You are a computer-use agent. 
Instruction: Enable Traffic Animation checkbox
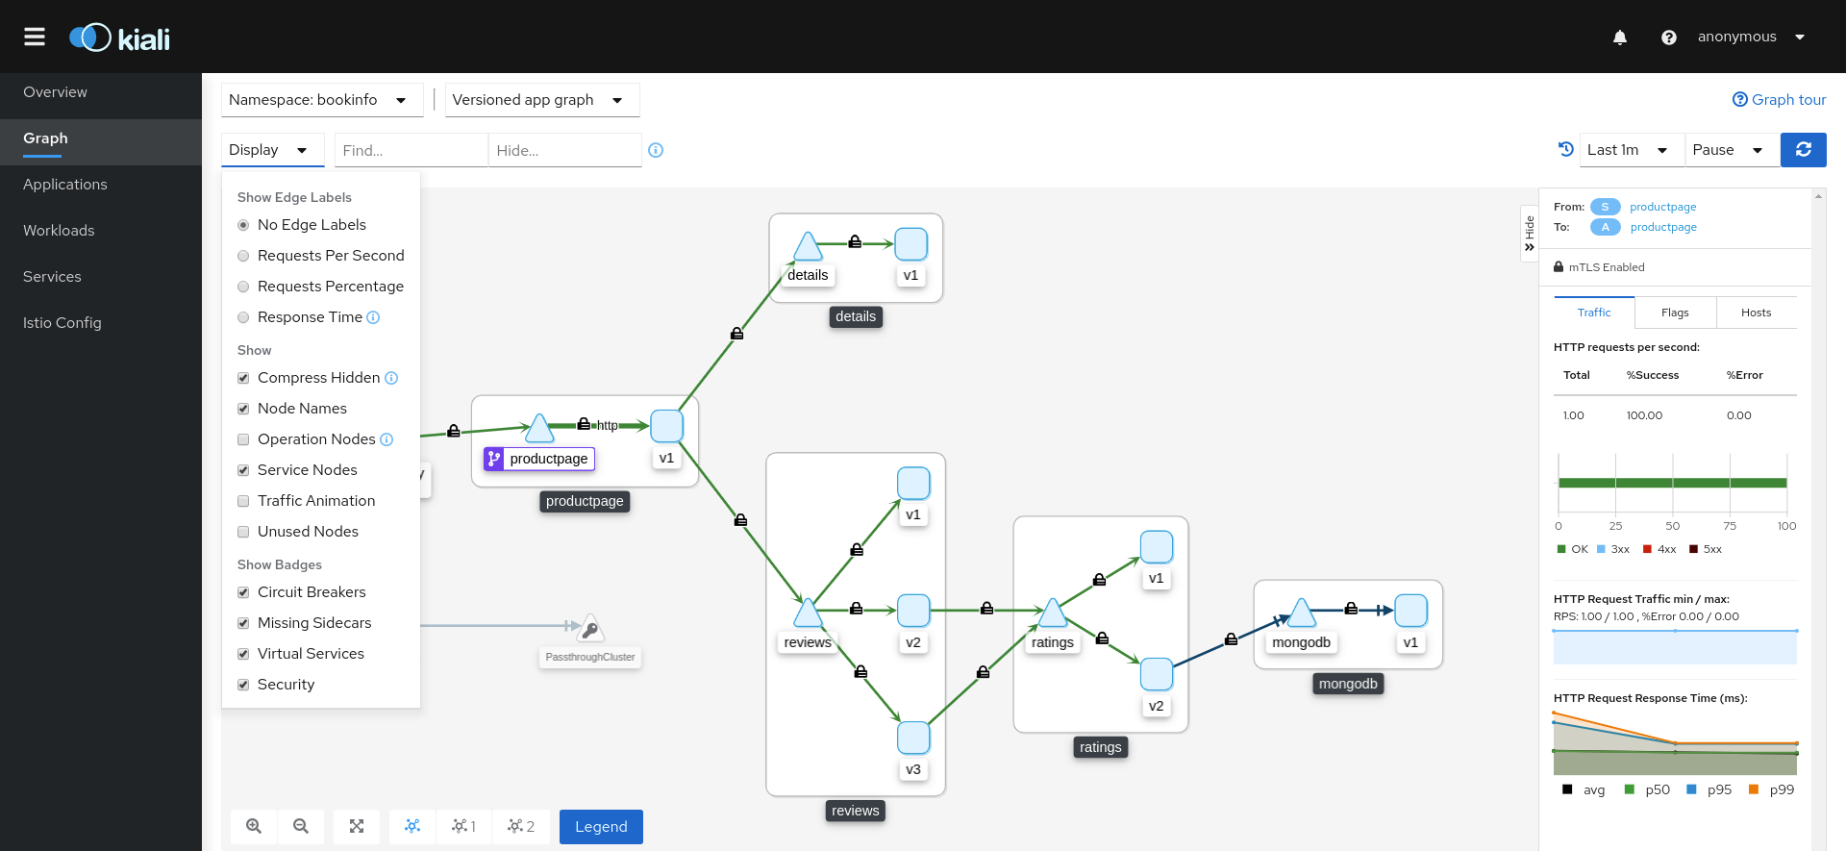point(243,501)
